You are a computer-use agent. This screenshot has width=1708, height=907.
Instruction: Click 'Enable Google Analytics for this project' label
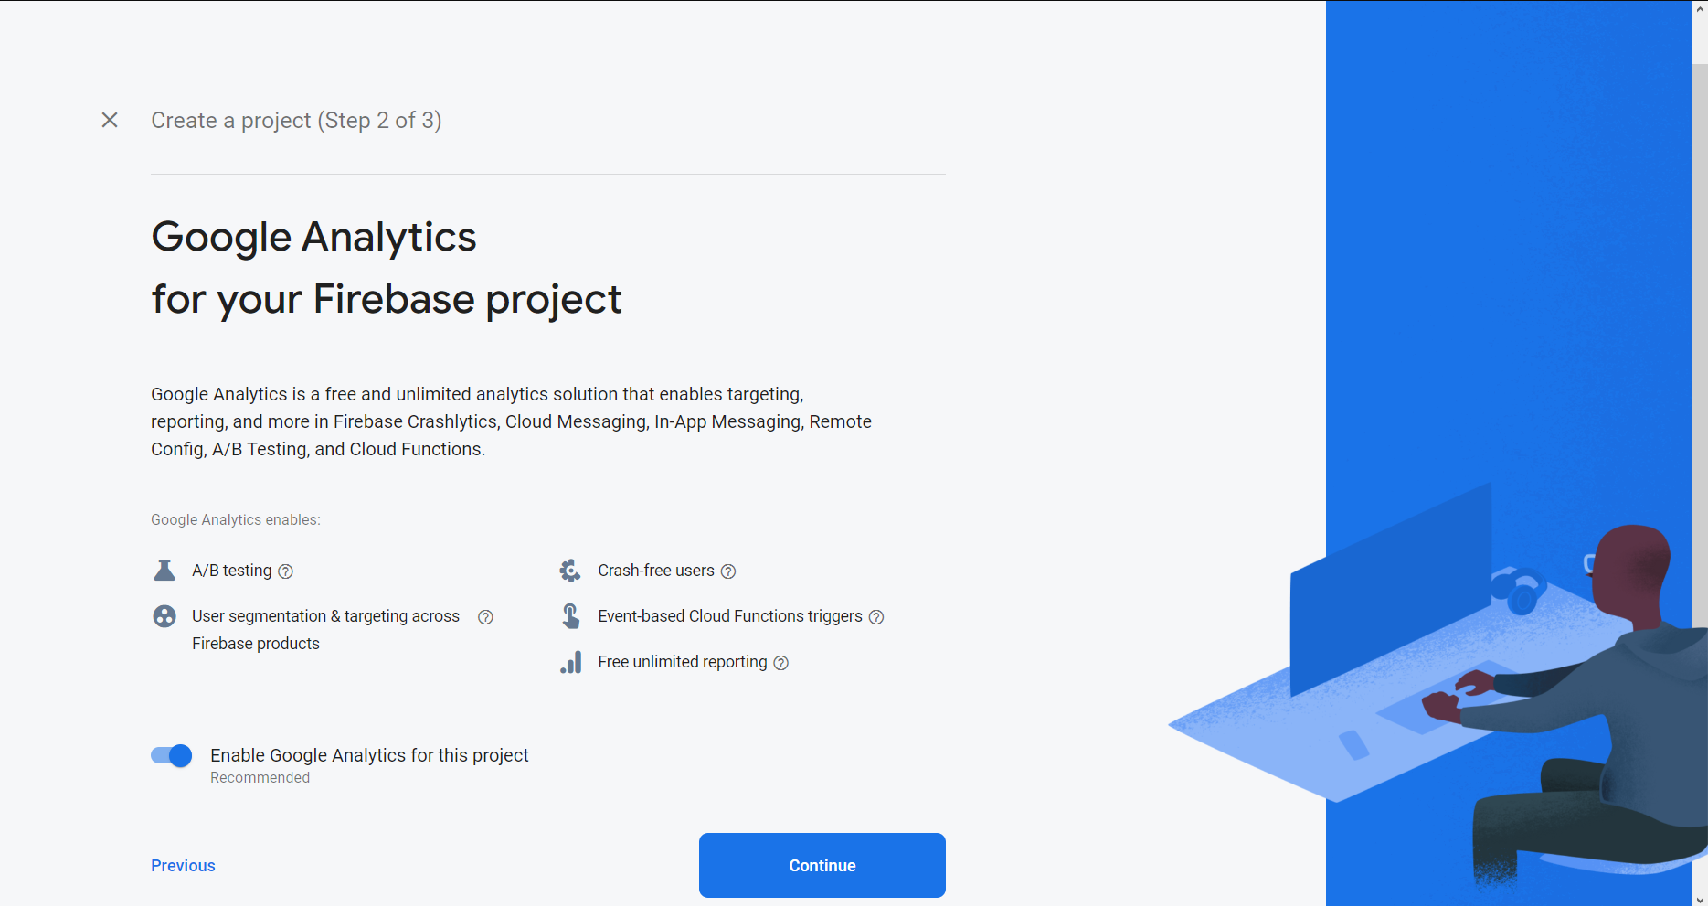[x=369, y=755]
